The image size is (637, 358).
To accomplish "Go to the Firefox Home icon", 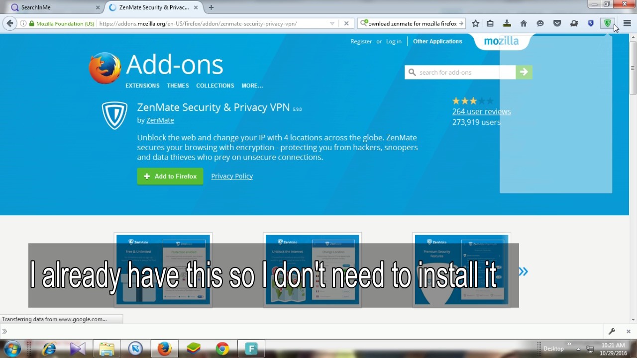I will (x=524, y=23).
